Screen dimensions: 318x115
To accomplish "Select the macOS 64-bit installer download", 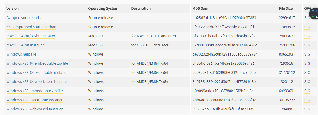I will [25, 45].
